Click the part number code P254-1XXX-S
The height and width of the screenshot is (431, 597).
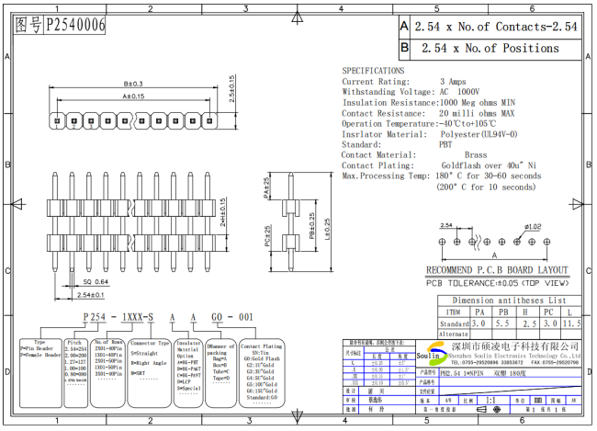point(119,315)
